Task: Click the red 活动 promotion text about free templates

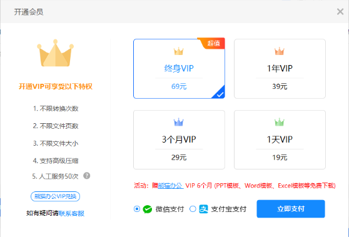Action: coord(235,185)
